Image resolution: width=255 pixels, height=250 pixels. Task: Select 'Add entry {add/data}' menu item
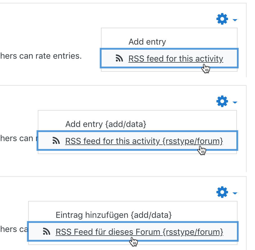tap(106, 124)
